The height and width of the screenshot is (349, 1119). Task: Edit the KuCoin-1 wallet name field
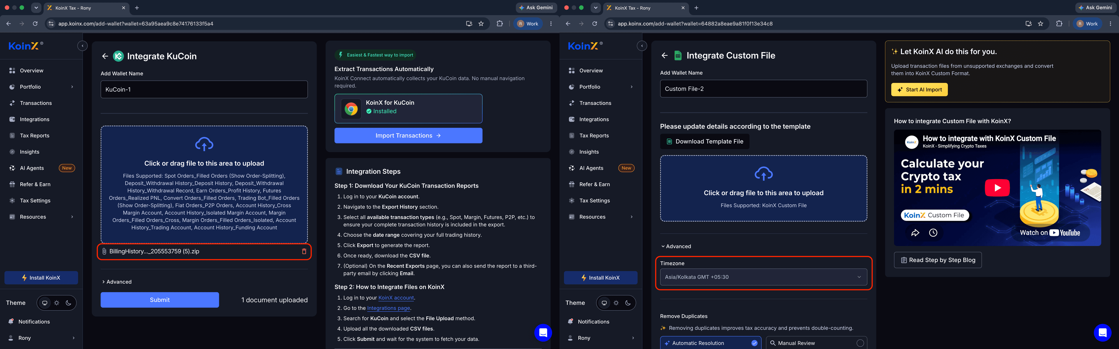coord(204,89)
